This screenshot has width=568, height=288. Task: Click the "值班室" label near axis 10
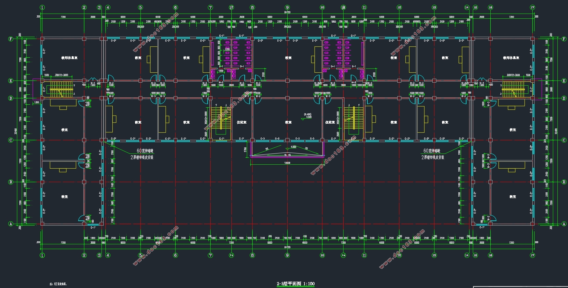tap(330, 122)
